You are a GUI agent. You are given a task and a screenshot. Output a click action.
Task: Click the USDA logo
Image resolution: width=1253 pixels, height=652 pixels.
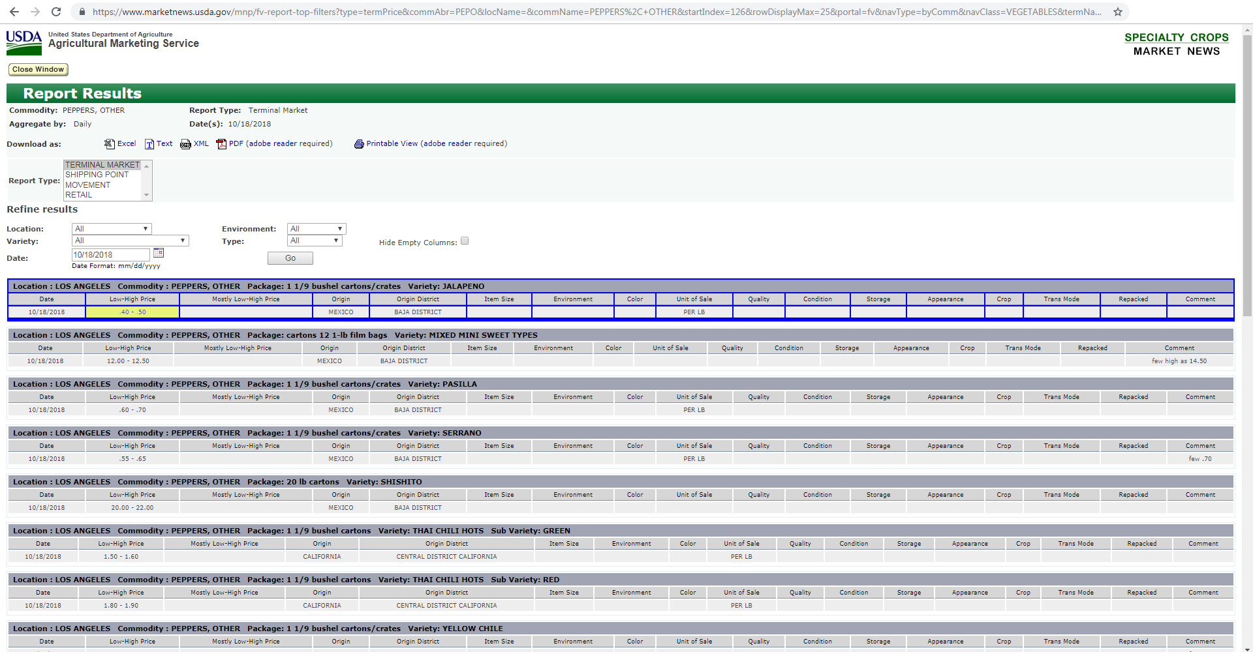click(x=24, y=42)
